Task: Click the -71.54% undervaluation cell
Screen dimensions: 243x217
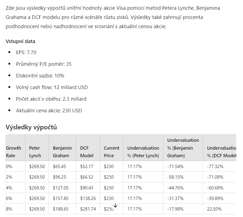Action: [x=175, y=166]
